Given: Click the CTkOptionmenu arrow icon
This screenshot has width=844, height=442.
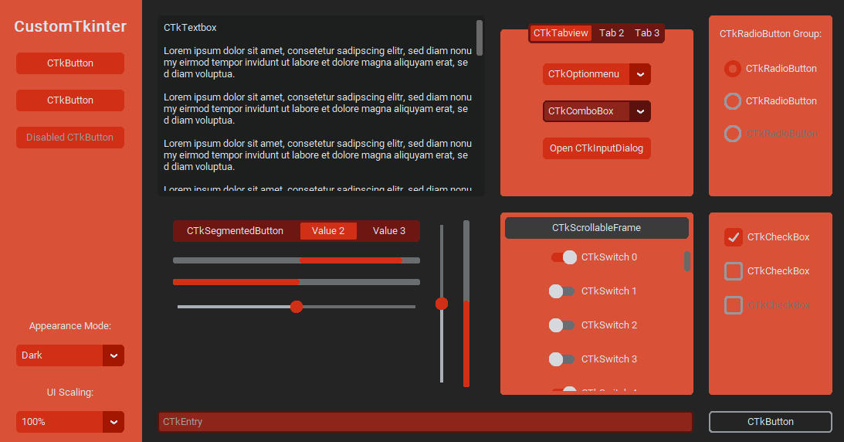Looking at the screenshot, I should (x=640, y=74).
